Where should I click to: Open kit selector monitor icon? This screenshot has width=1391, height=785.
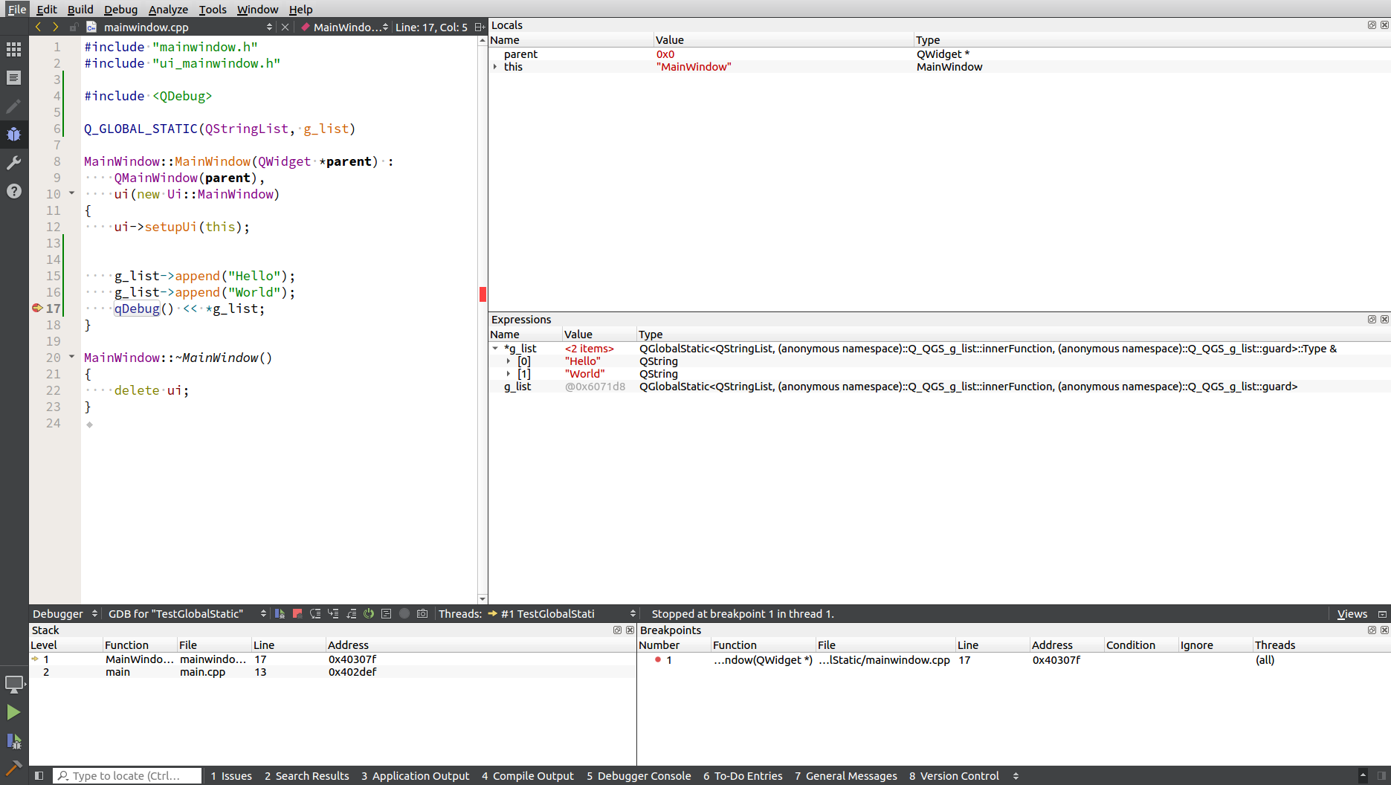[13, 684]
